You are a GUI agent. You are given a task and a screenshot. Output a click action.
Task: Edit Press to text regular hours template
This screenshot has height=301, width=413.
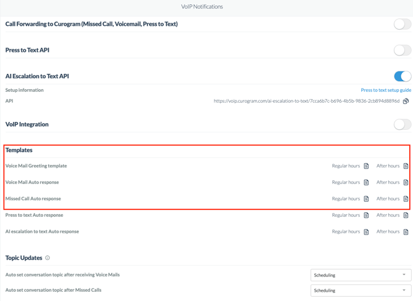(366, 215)
